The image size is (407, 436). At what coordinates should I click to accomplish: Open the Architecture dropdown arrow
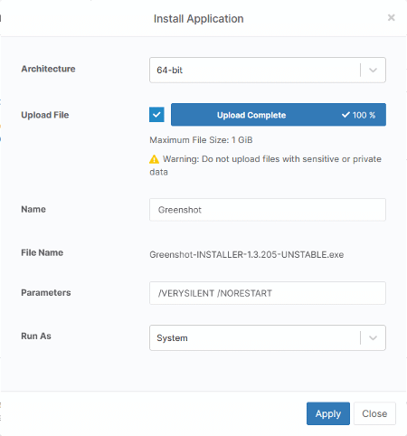tap(373, 71)
